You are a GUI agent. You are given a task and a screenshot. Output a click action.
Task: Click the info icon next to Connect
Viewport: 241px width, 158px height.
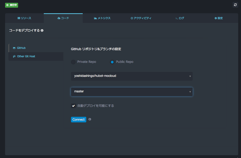(90, 119)
